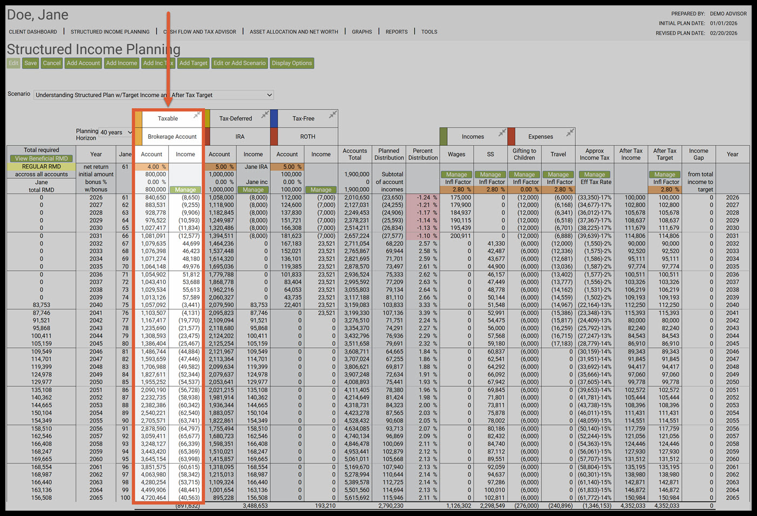Click the Incomes green color swatch
757x516 pixels.
444,137
